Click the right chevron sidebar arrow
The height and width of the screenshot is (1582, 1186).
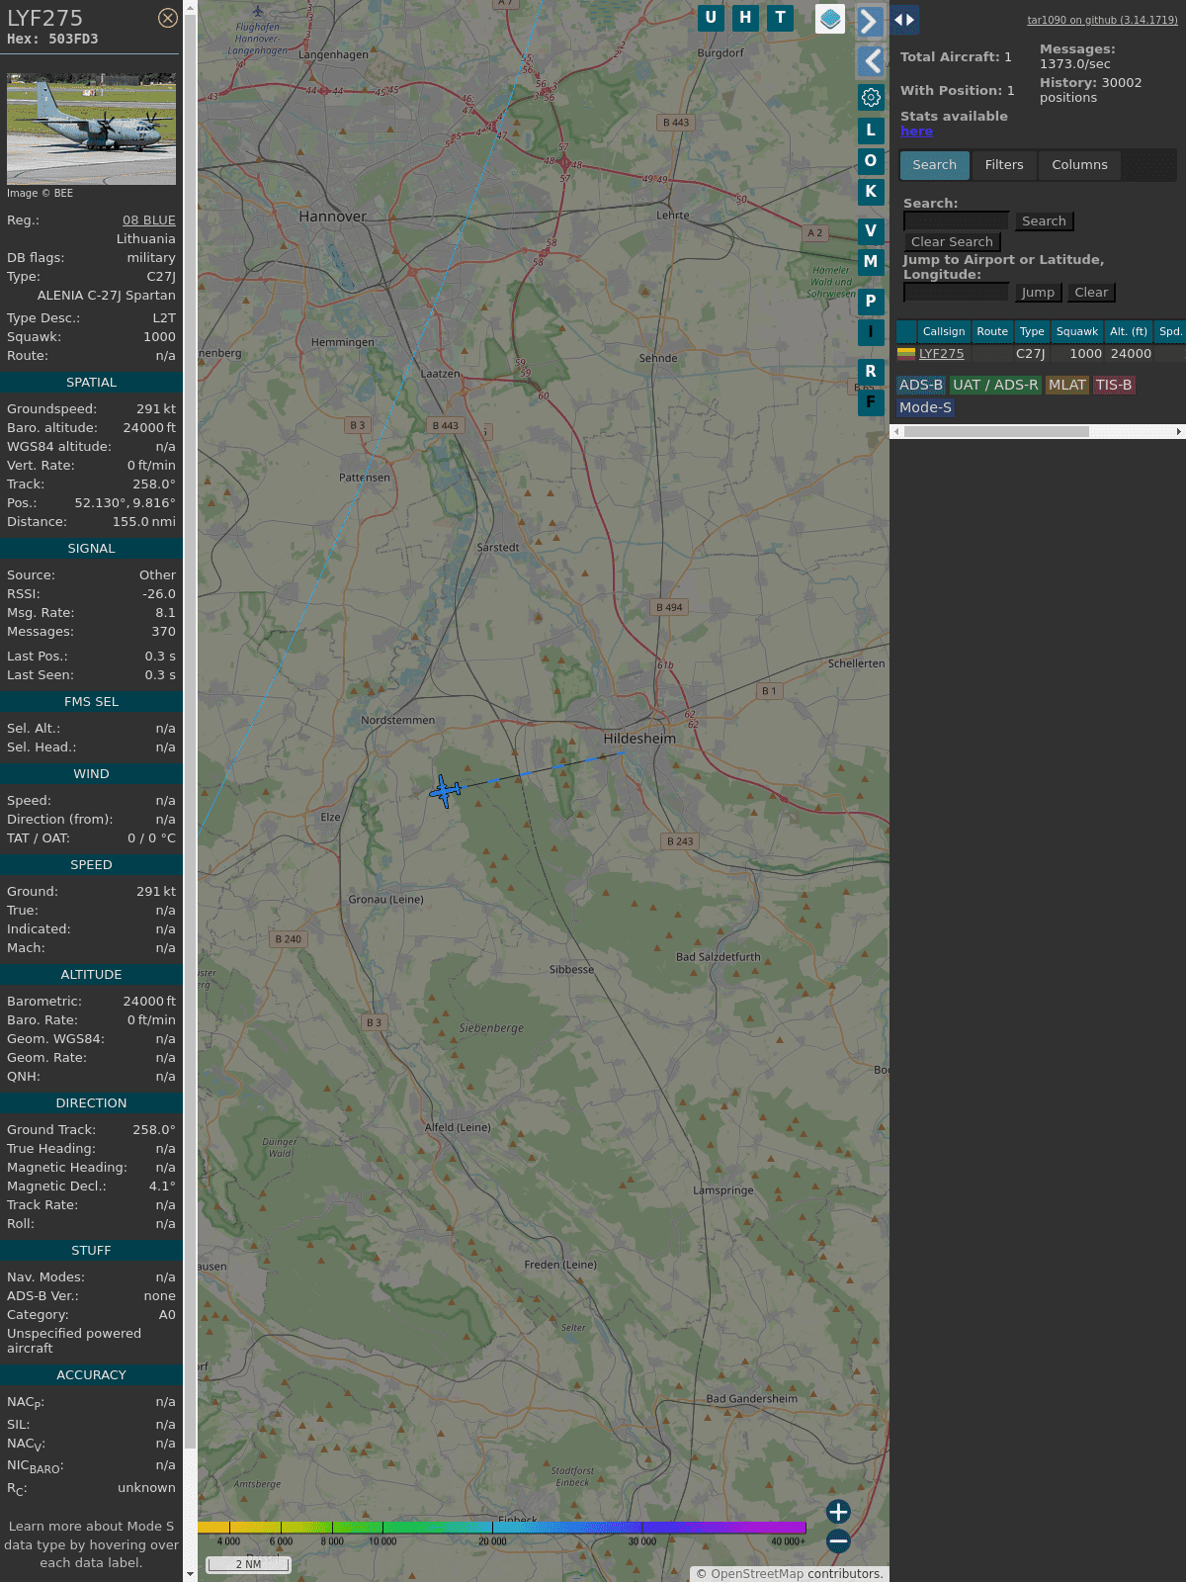pos(870,21)
